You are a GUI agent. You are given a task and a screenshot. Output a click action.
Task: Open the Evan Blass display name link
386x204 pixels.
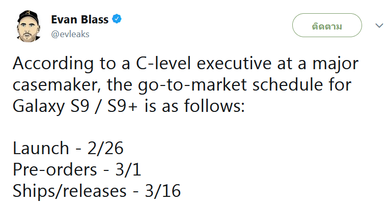[80, 19]
